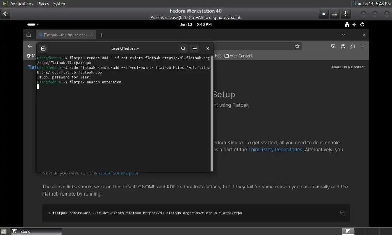Click the Boxes back arrow button
This screenshot has width=392, height=235.
(6, 14)
